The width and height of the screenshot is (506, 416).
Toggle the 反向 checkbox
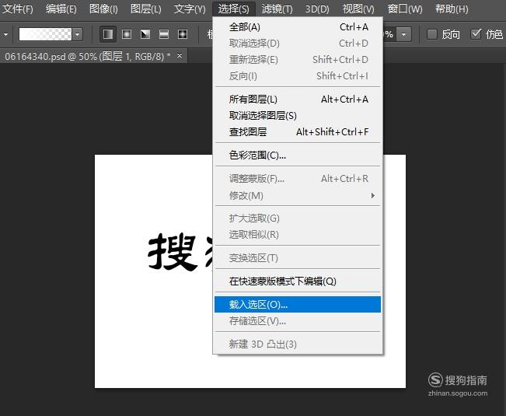pos(432,34)
